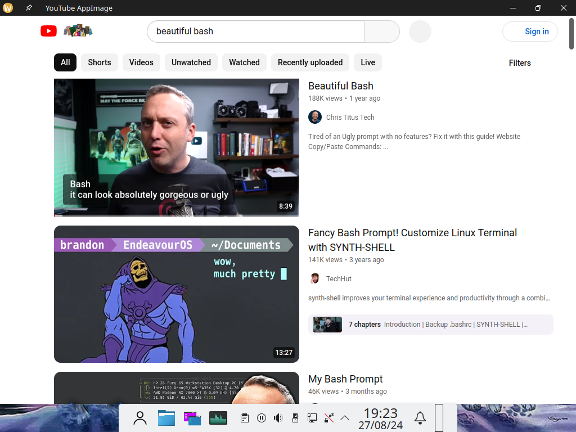Click '46K views • 3 months ago' text
Screen dimensions: 576x432
tap(348, 391)
